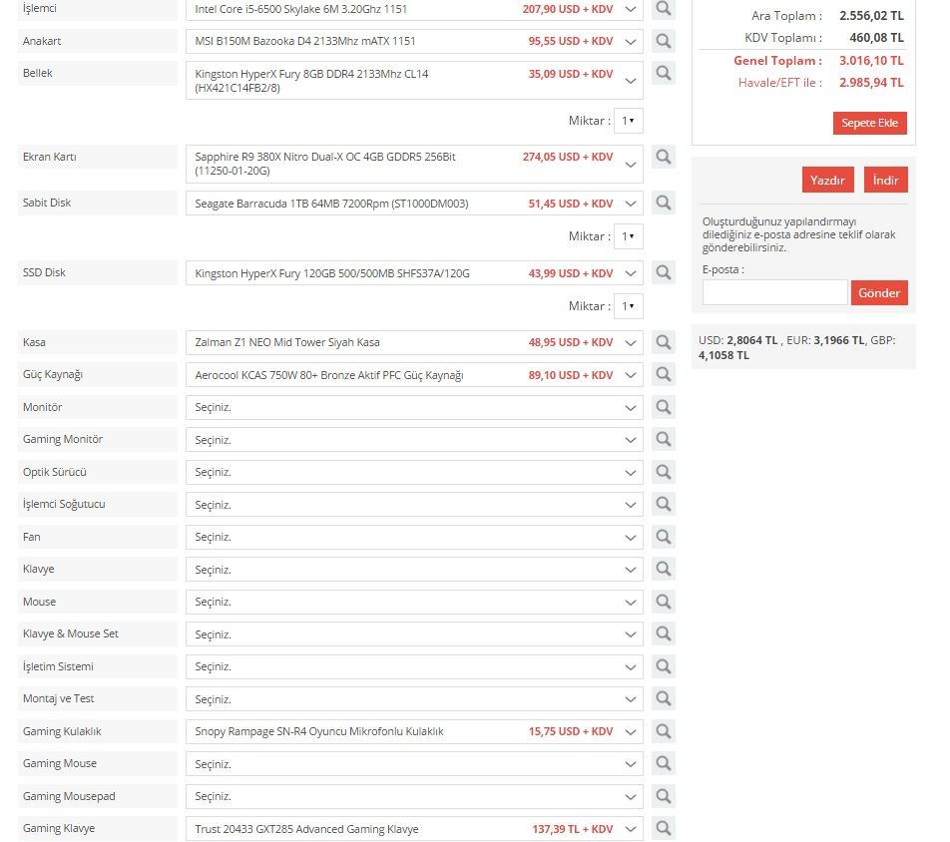Click the magnifier icon beside Anakart
The image size is (950, 842).
(664, 41)
